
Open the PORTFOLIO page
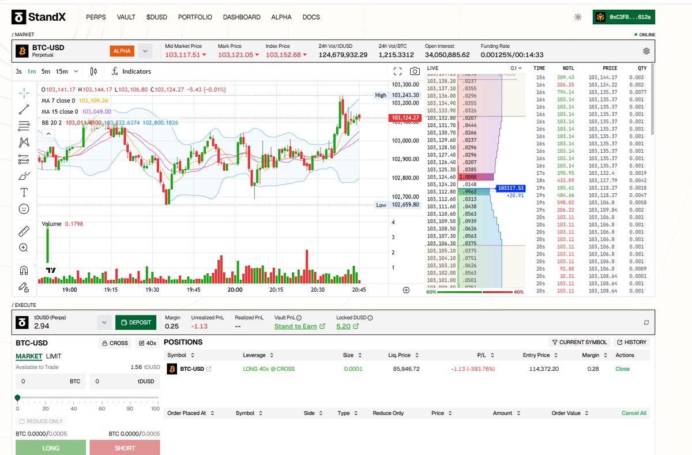point(195,17)
